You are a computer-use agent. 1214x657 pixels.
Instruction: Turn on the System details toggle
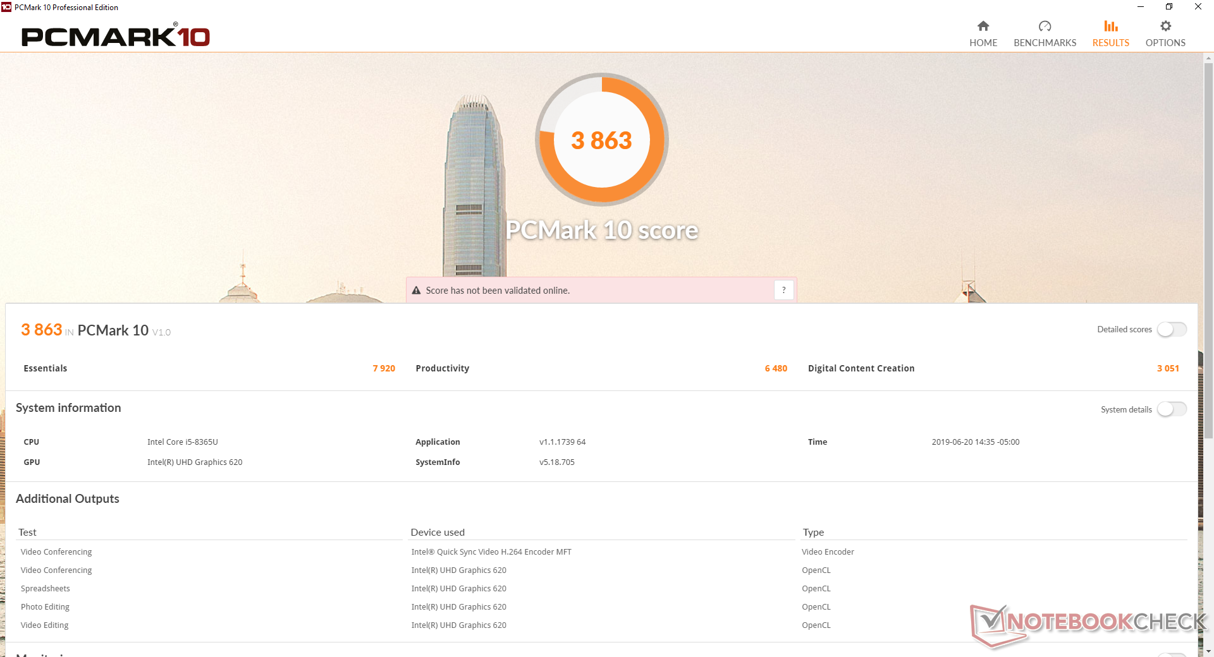(1172, 409)
